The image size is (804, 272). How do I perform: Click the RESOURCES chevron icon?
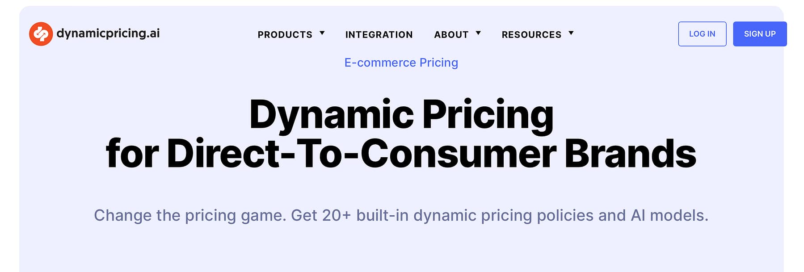(x=571, y=33)
